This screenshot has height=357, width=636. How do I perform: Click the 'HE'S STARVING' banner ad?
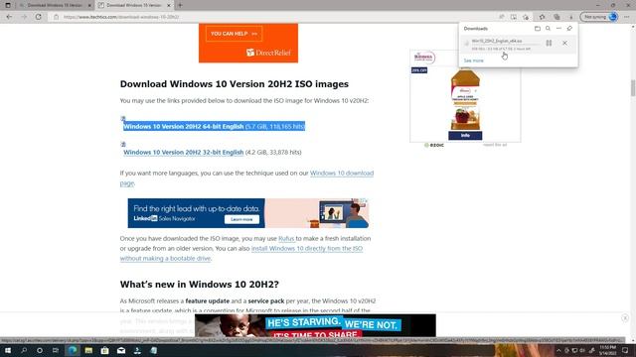[315, 325]
